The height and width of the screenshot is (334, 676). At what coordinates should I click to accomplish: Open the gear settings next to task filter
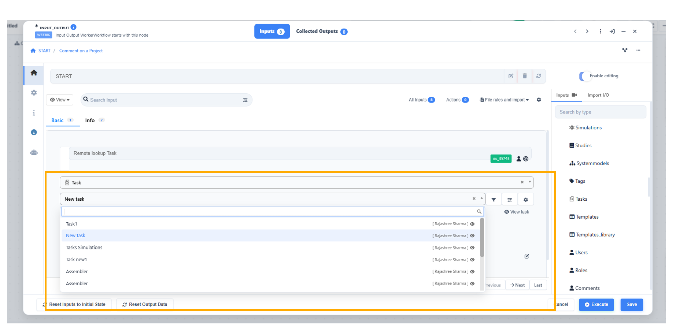click(525, 200)
